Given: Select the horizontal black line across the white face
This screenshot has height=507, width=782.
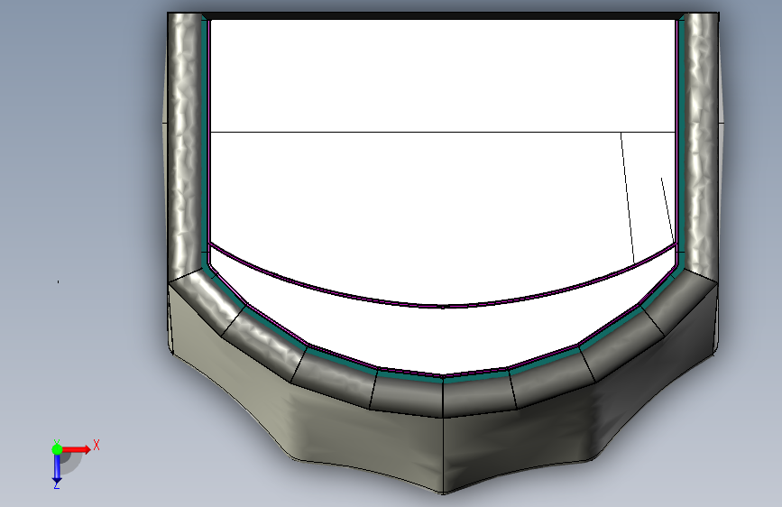Looking at the screenshot, I should click(x=442, y=133).
